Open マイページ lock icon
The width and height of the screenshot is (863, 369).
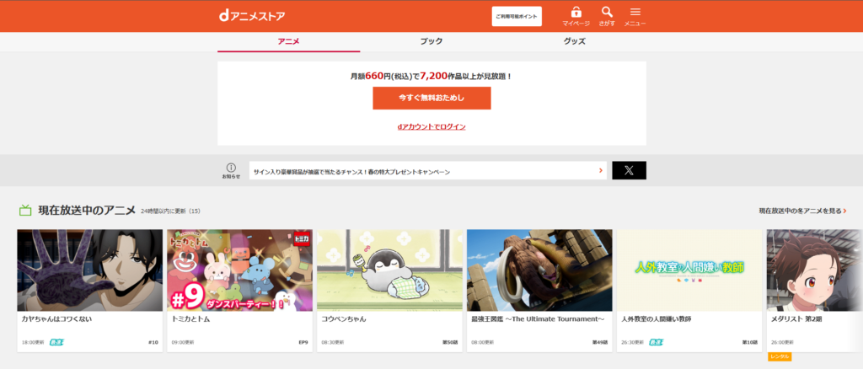click(576, 13)
